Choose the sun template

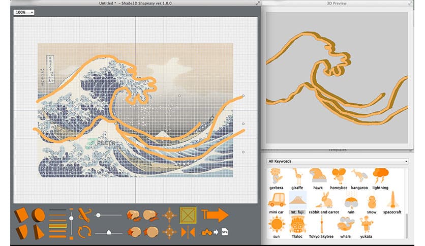(x=277, y=227)
